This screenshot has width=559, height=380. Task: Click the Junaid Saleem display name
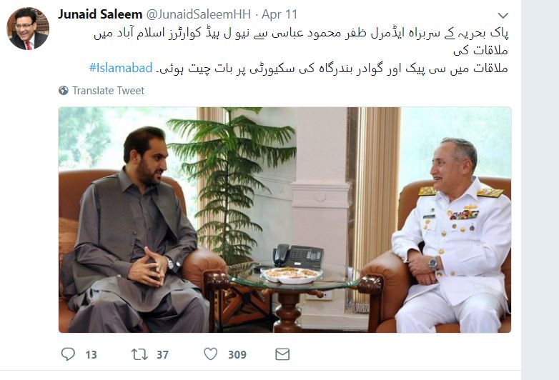(100, 14)
